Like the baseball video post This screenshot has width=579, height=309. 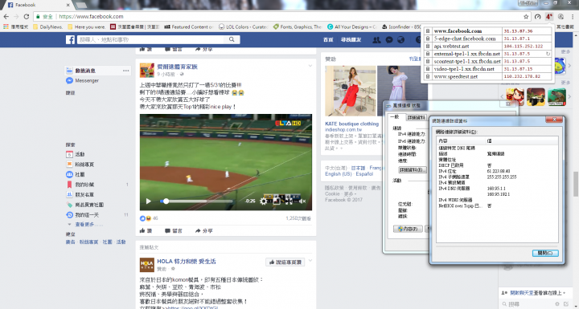tap(146, 231)
